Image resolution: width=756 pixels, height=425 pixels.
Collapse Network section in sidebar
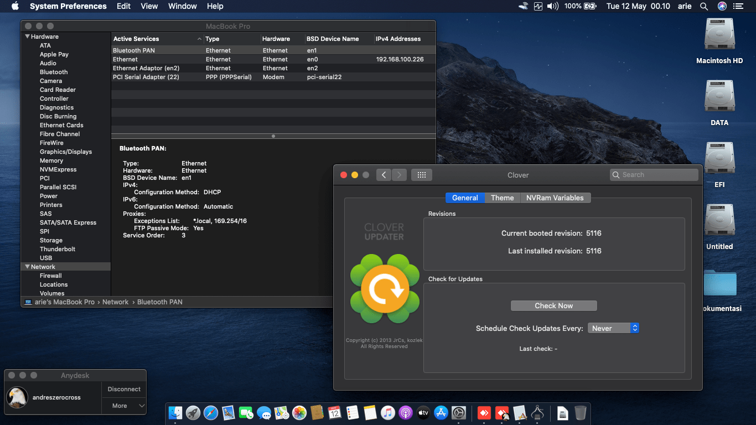(27, 267)
